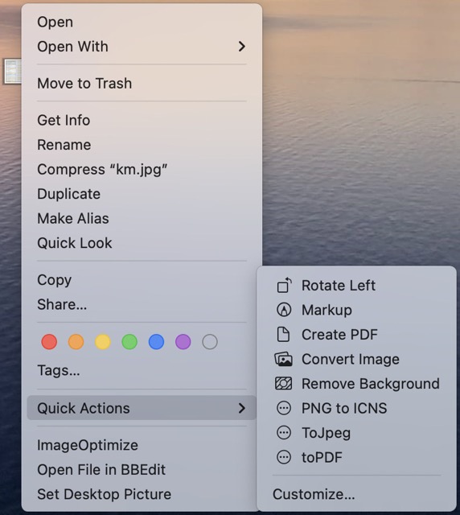The width and height of the screenshot is (460, 515).
Task: Choose the Convert Image icon
Action: (283, 359)
